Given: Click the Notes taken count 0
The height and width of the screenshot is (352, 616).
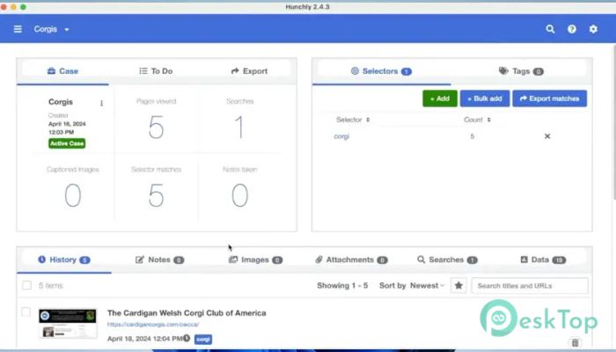Looking at the screenshot, I should coord(239,195).
